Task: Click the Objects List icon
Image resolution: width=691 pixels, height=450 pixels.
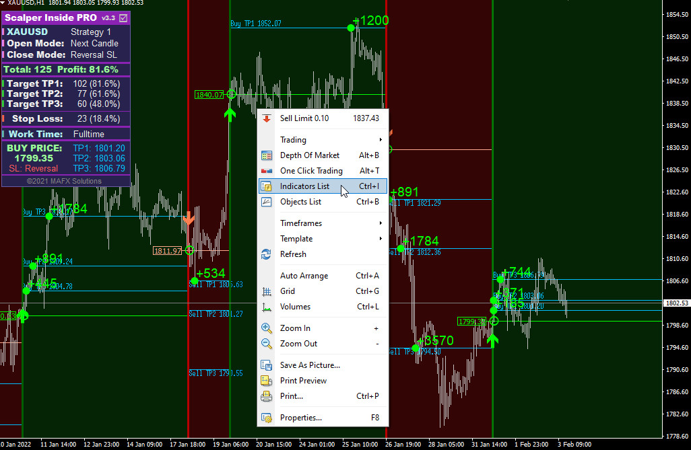Action: (267, 202)
